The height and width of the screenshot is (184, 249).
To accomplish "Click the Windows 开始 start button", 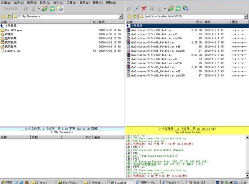I will point(6,182).
